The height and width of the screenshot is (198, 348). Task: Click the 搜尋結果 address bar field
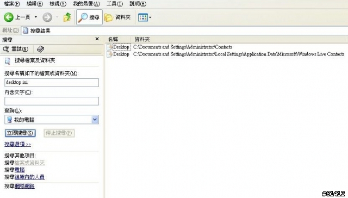[184, 30]
